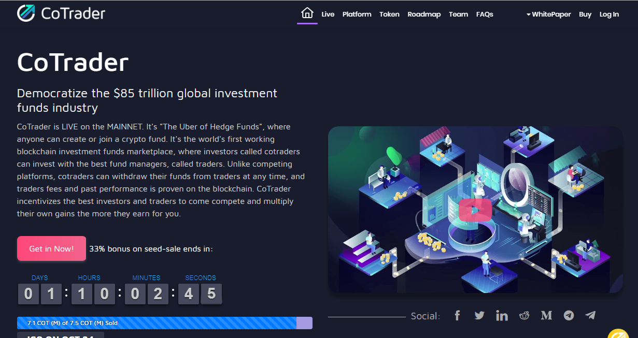Open the Token nav item
The image size is (638, 338).
(389, 14)
